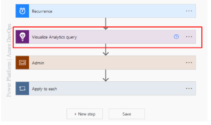Click the plus sign on New step
This screenshot has height=125, width=211.
pos(76,114)
